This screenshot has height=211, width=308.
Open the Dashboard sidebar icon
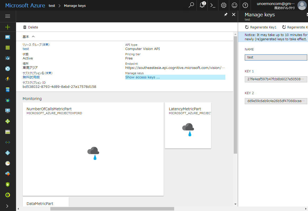pos(8,37)
